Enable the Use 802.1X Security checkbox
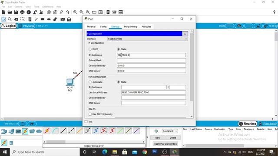Screen dimensions: 278x156 90,114
